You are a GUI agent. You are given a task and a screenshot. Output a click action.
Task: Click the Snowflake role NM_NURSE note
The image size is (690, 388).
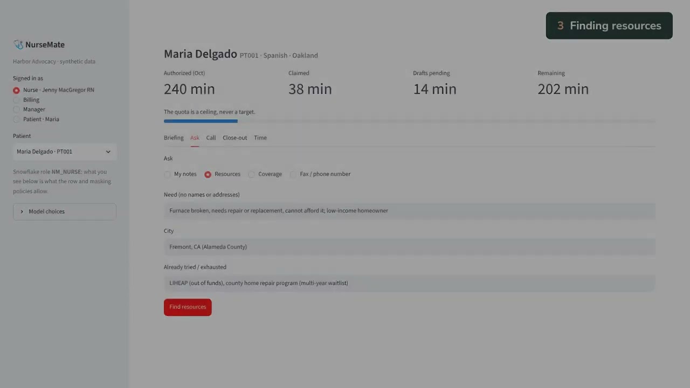pos(63,182)
